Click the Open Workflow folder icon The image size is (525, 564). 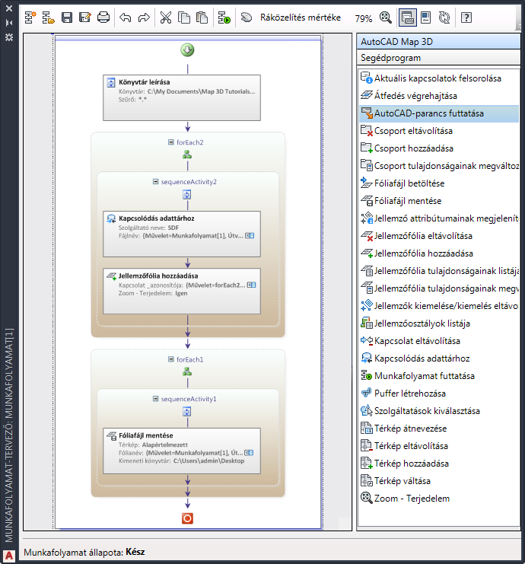(48, 18)
